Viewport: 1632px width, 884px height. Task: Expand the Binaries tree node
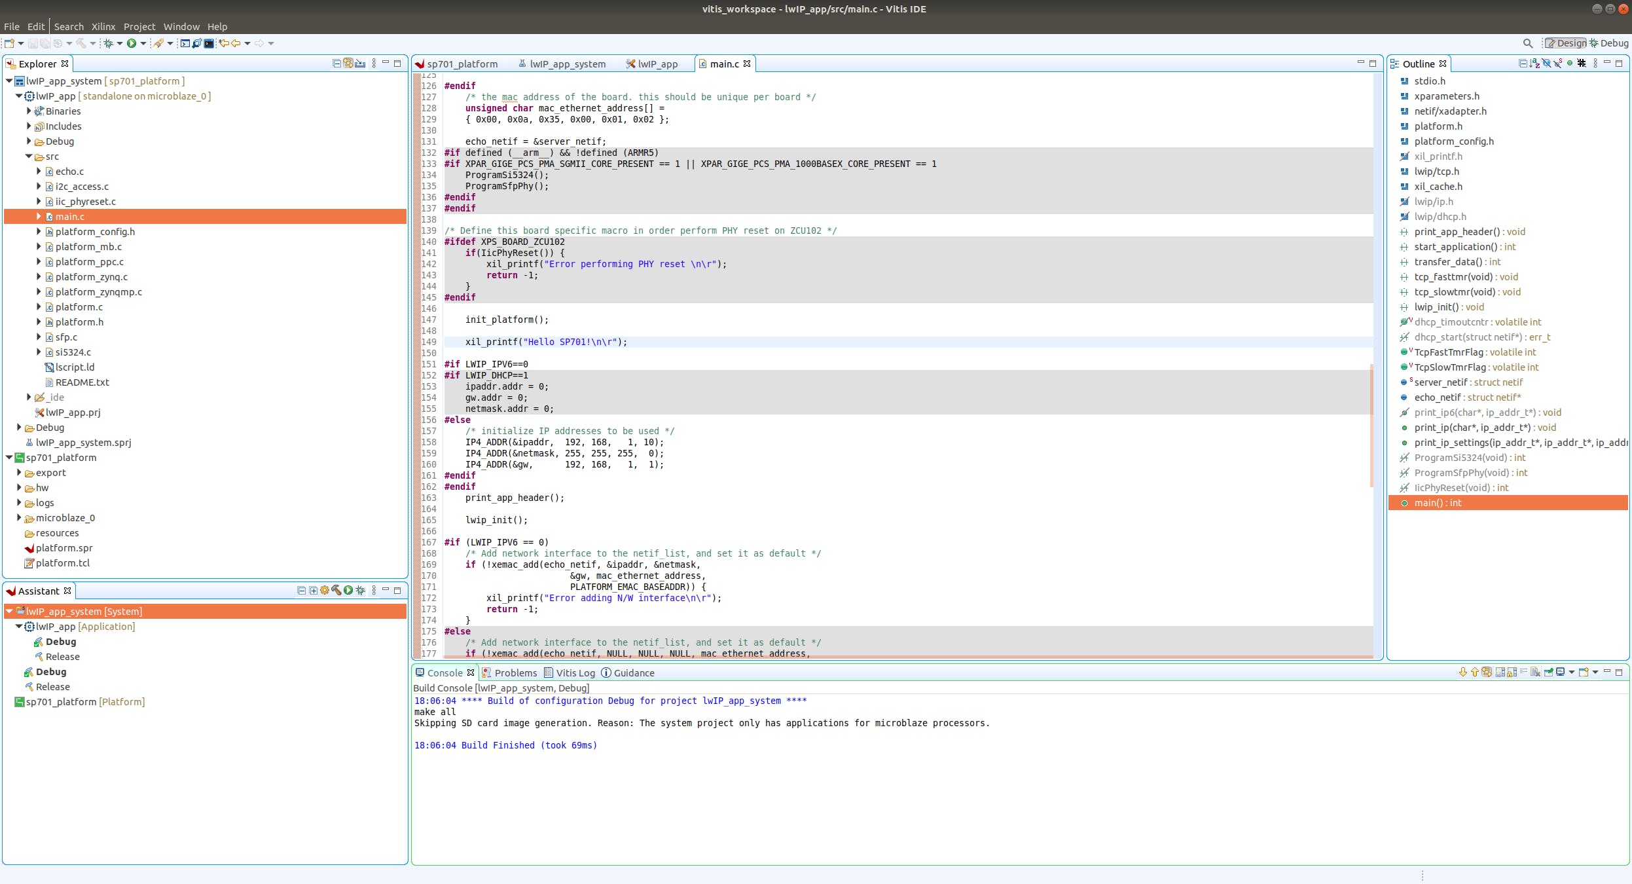28,111
